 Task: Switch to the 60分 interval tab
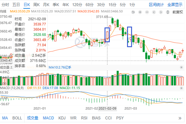[89, 5]
